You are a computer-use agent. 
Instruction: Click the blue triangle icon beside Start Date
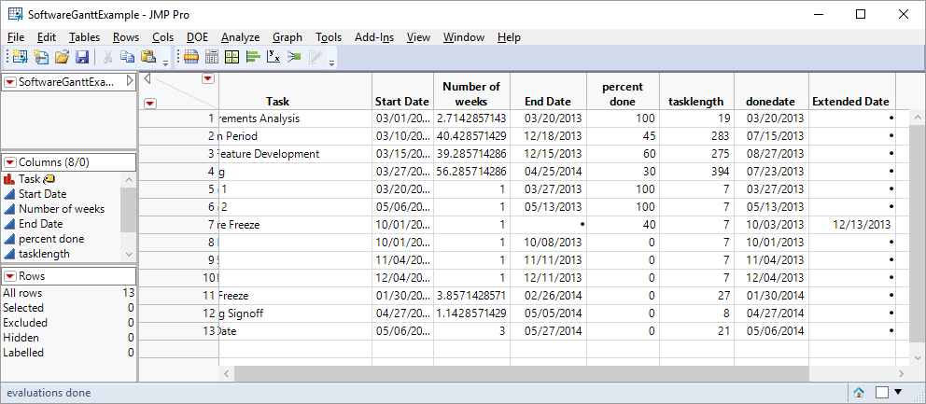coord(9,194)
